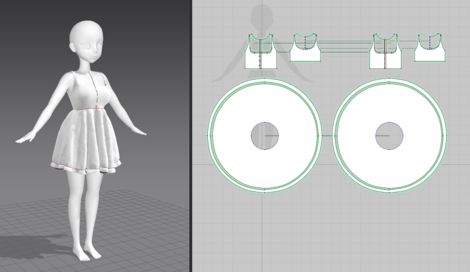Select the ruffled hem of the 3D dress
This screenshot has height=272, width=470.
pyautogui.click(x=85, y=169)
